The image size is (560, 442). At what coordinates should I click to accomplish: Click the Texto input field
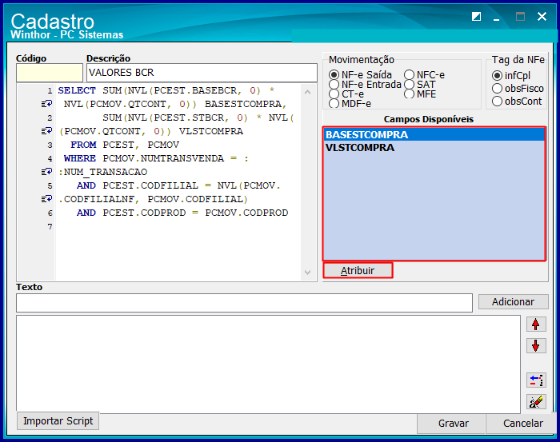pos(244,303)
